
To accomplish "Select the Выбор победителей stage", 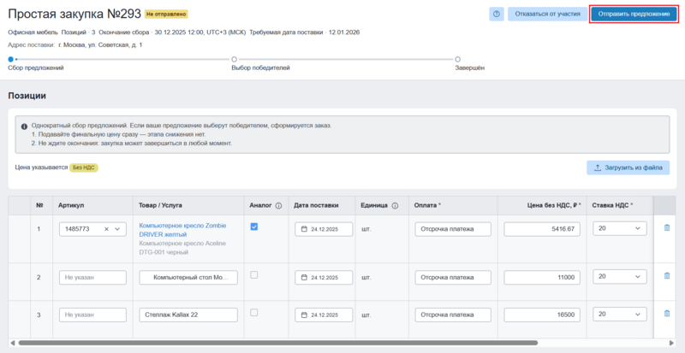I will pyautogui.click(x=235, y=59).
